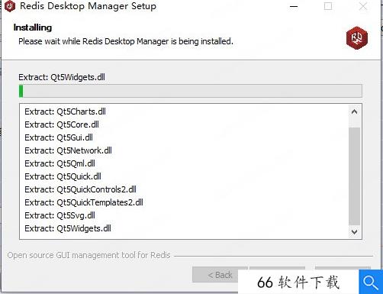Click the Redis Desktop Manager title bar icon
Screen dimensions: 383x294
coord(10,6)
